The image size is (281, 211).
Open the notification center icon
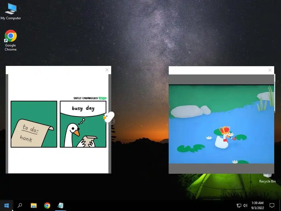tap(272, 206)
